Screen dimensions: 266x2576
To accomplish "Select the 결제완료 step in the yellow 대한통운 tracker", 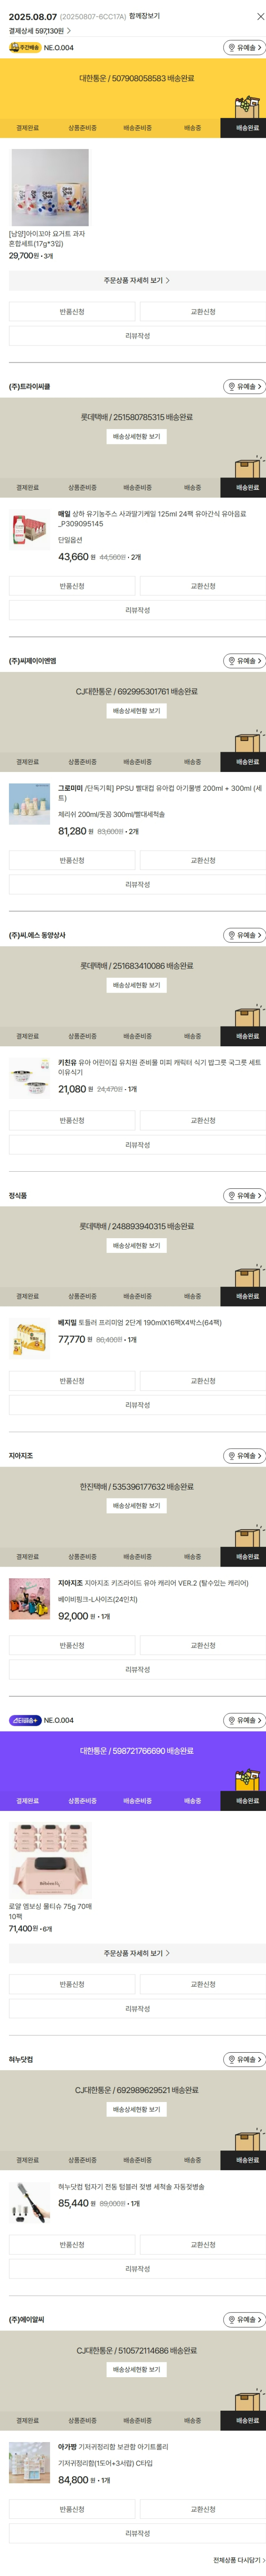I will [x=28, y=128].
